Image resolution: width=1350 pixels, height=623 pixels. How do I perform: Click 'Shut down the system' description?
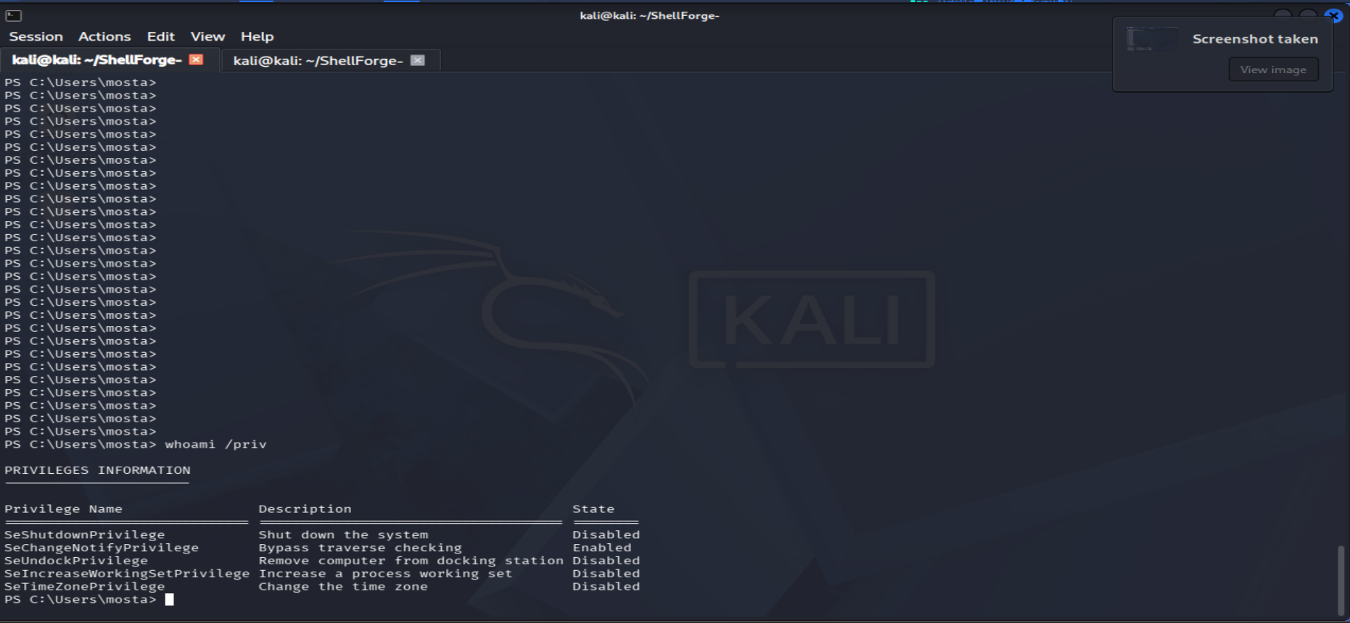[x=343, y=535]
